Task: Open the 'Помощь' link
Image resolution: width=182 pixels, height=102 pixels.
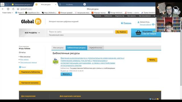Action: pyautogui.click(x=127, y=23)
